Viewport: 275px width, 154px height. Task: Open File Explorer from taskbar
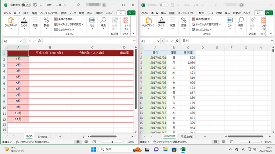(x=165, y=149)
